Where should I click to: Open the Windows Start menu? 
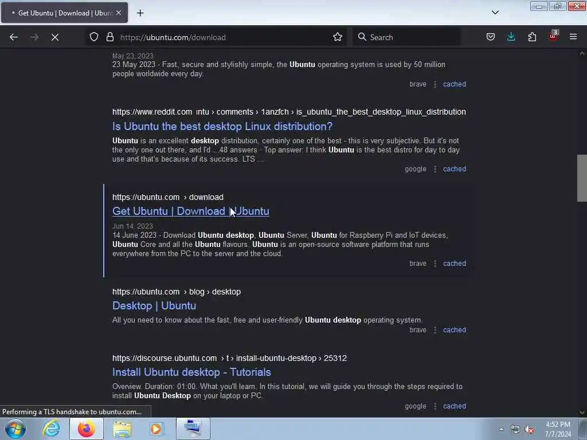pyautogui.click(x=15, y=429)
